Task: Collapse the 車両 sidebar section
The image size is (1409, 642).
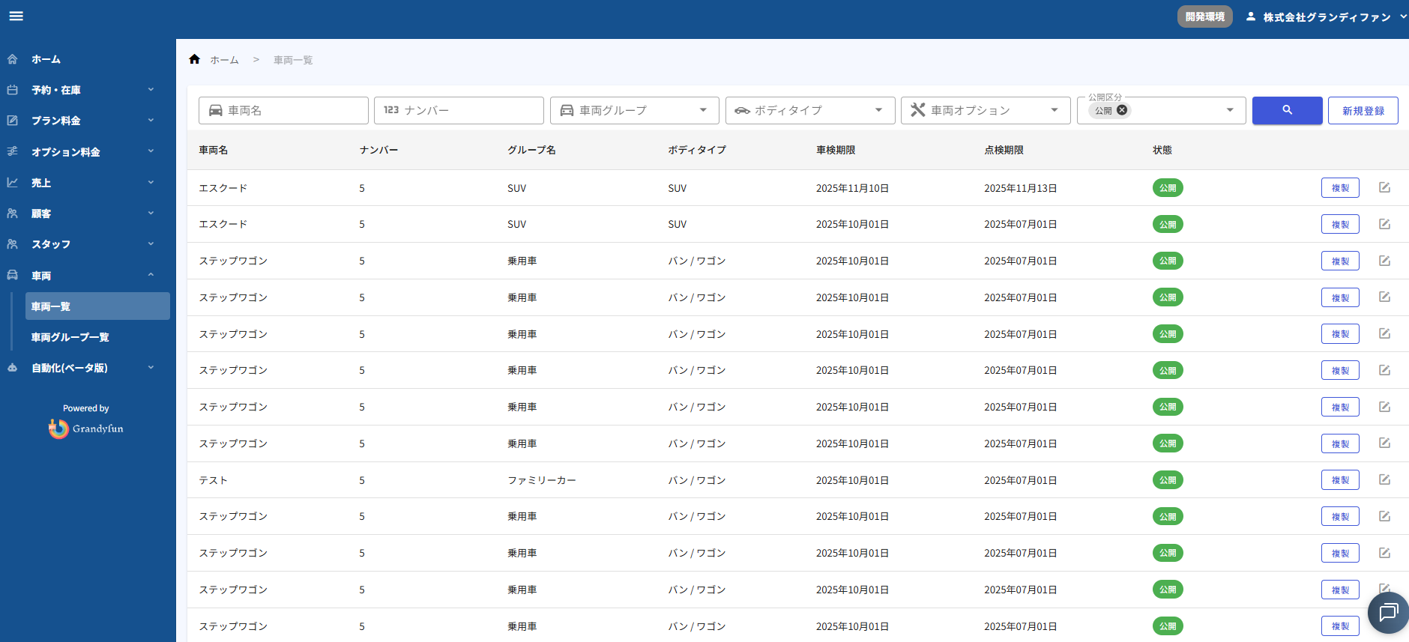Action: pos(151,275)
